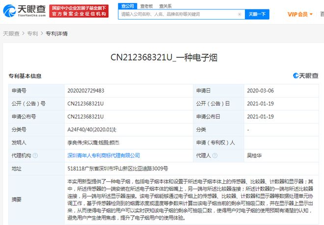Go to the 天眼查 breadcrumb home link
Viewport: 324px width, 225px height.
tap(12, 34)
